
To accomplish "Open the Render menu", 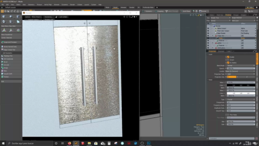I will [72, 4].
